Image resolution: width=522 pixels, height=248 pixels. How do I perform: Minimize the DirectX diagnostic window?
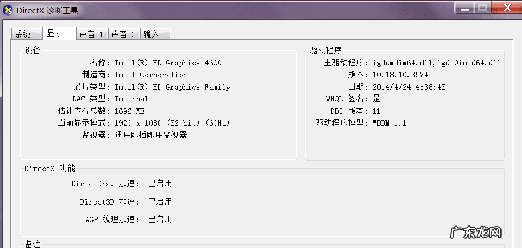tap(464, 8)
